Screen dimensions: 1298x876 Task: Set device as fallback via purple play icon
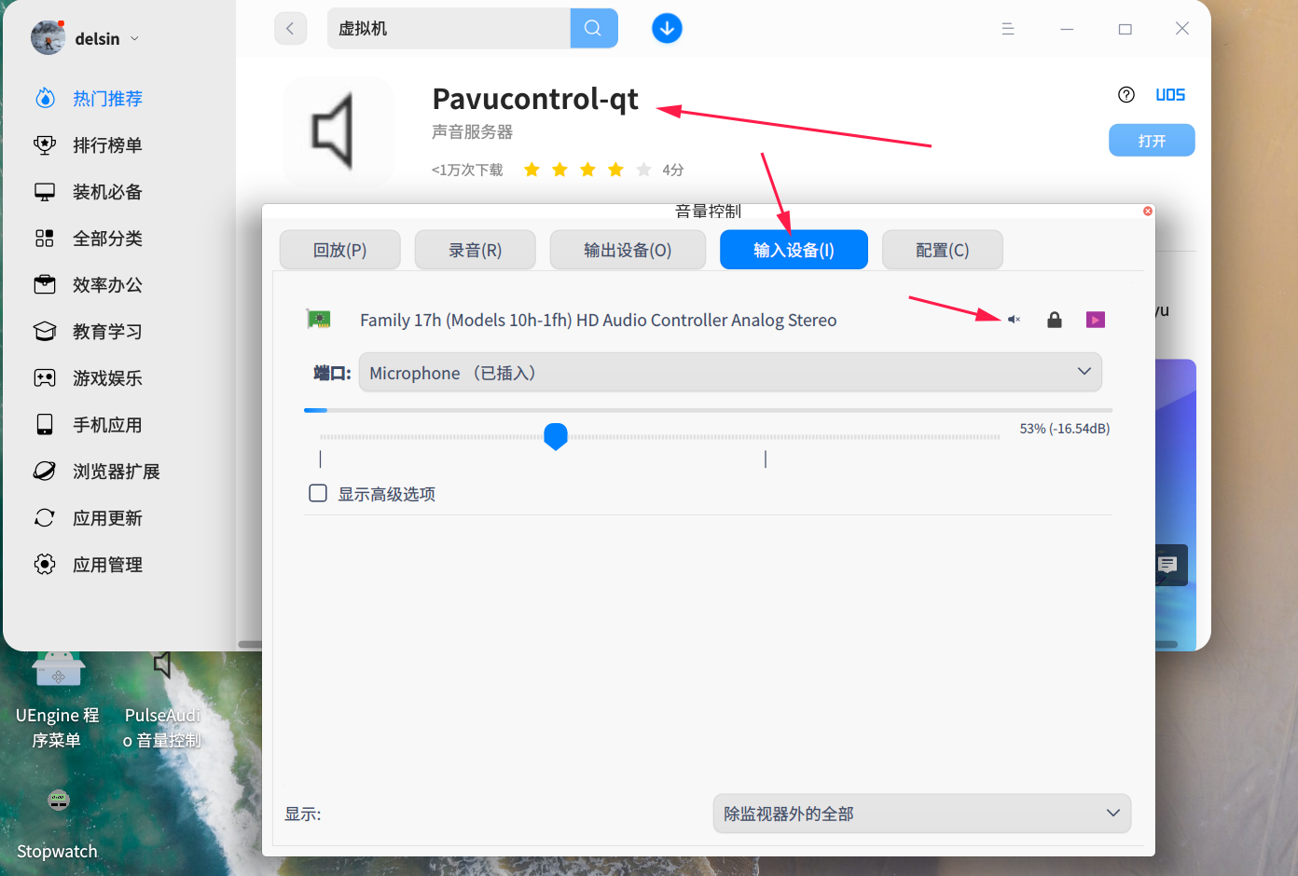tap(1095, 319)
